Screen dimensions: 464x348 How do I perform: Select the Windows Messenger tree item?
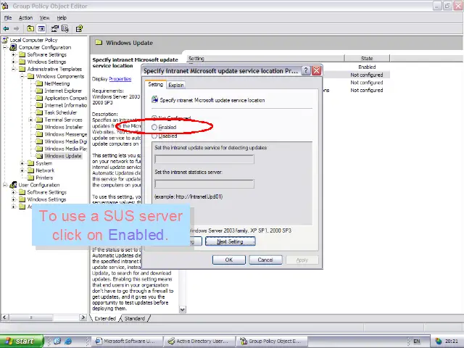tap(66, 134)
